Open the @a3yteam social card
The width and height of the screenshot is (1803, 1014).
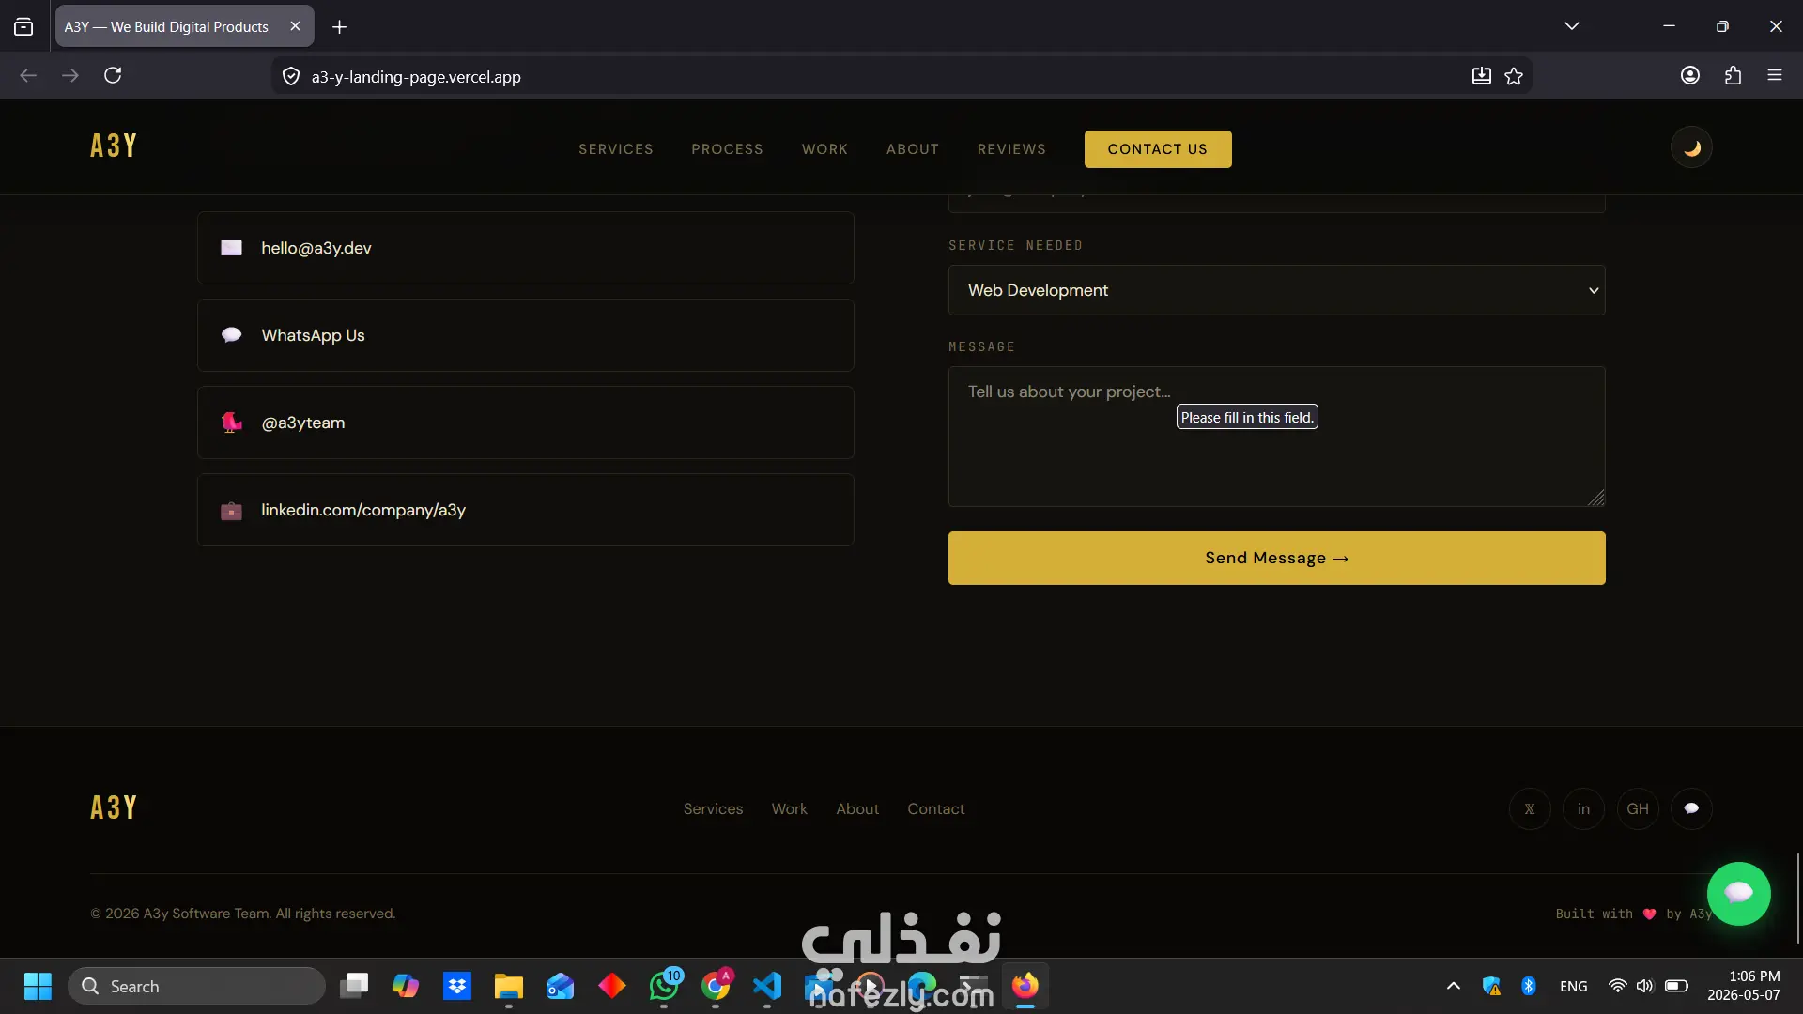526,422
